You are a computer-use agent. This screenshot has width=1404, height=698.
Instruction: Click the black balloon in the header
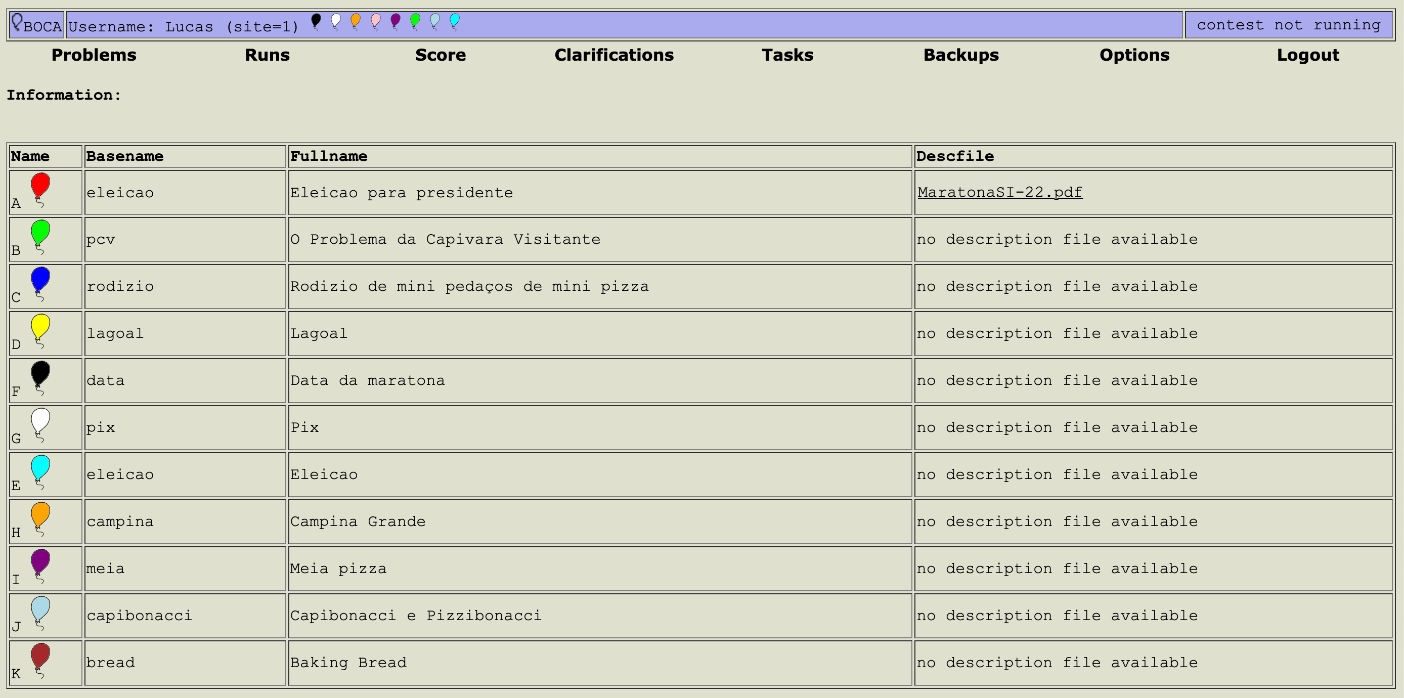click(316, 22)
